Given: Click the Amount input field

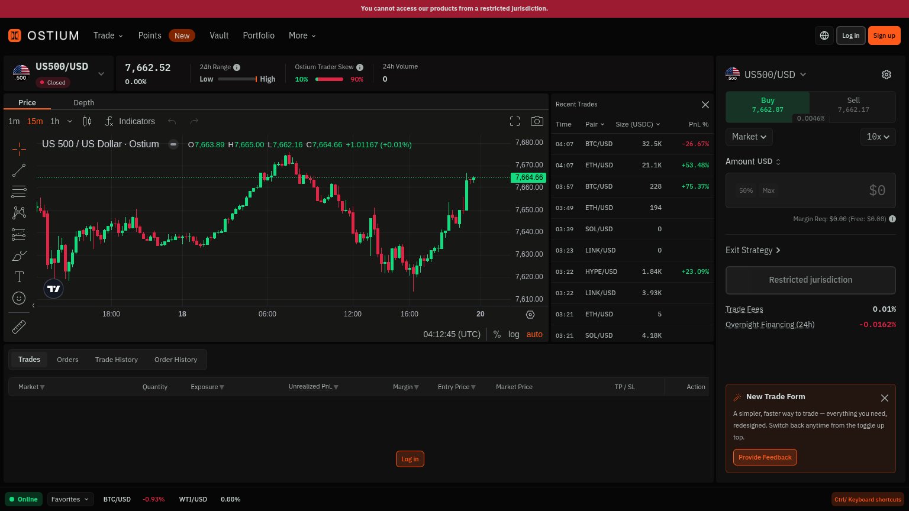Looking at the screenshot, I should [x=811, y=190].
